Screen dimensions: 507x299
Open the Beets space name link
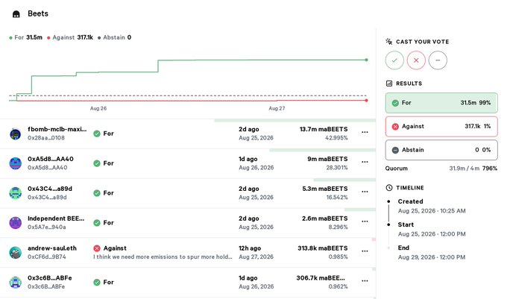point(38,13)
